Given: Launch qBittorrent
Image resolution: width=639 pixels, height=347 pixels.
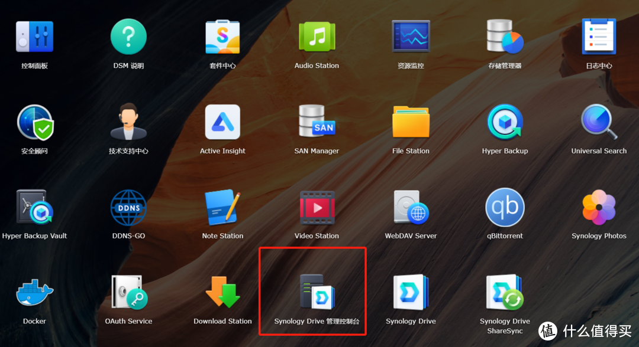Looking at the screenshot, I should pyautogui.click(x=505, y=207).
